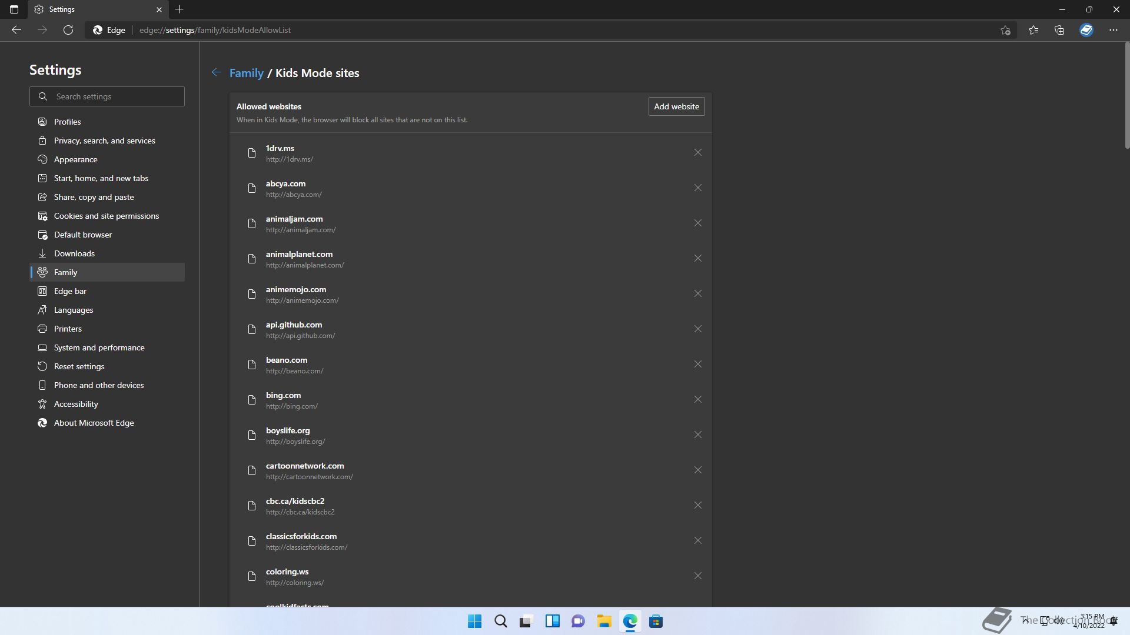The height and width of the screenshot is (635, 1130).
Task: Delete boyslife.org from the allow list
Action: [697, 435]
